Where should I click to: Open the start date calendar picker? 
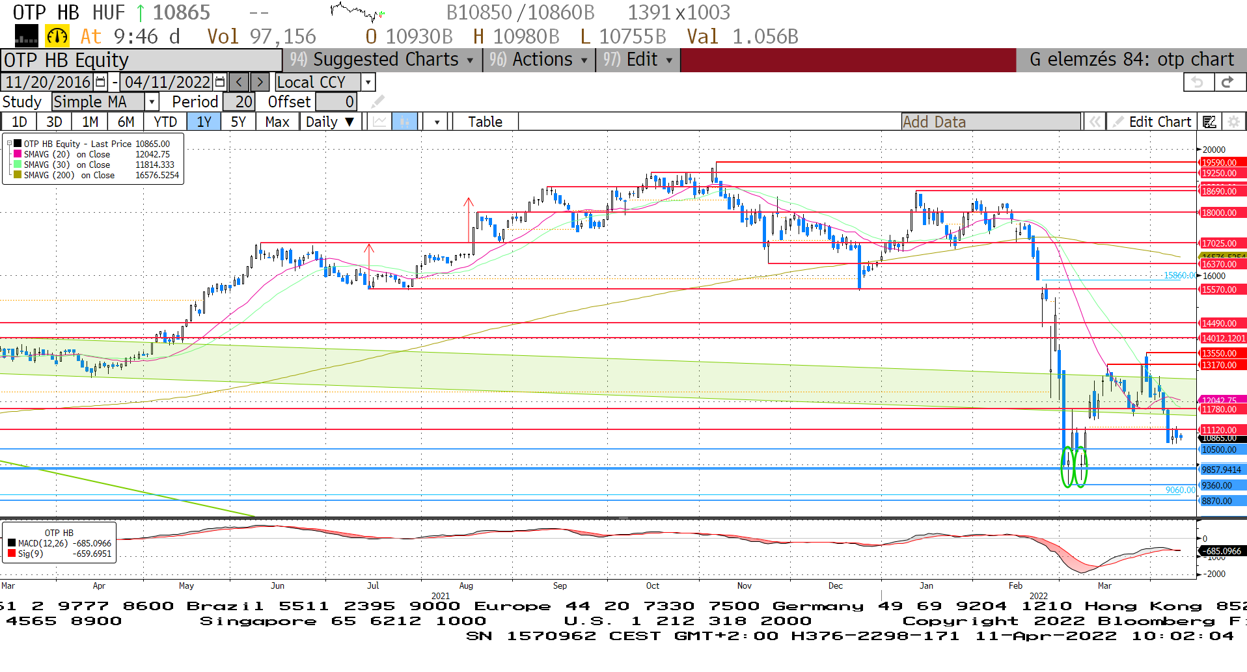(x=100, y=82)
